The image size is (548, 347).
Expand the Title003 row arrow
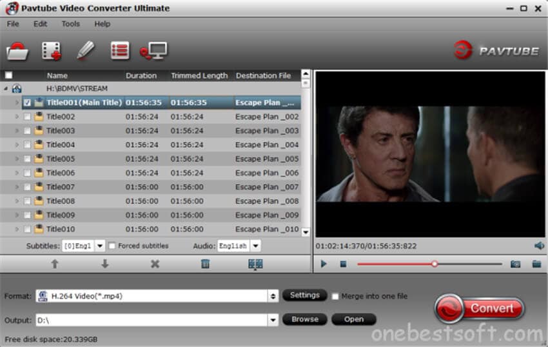(16, 130)
